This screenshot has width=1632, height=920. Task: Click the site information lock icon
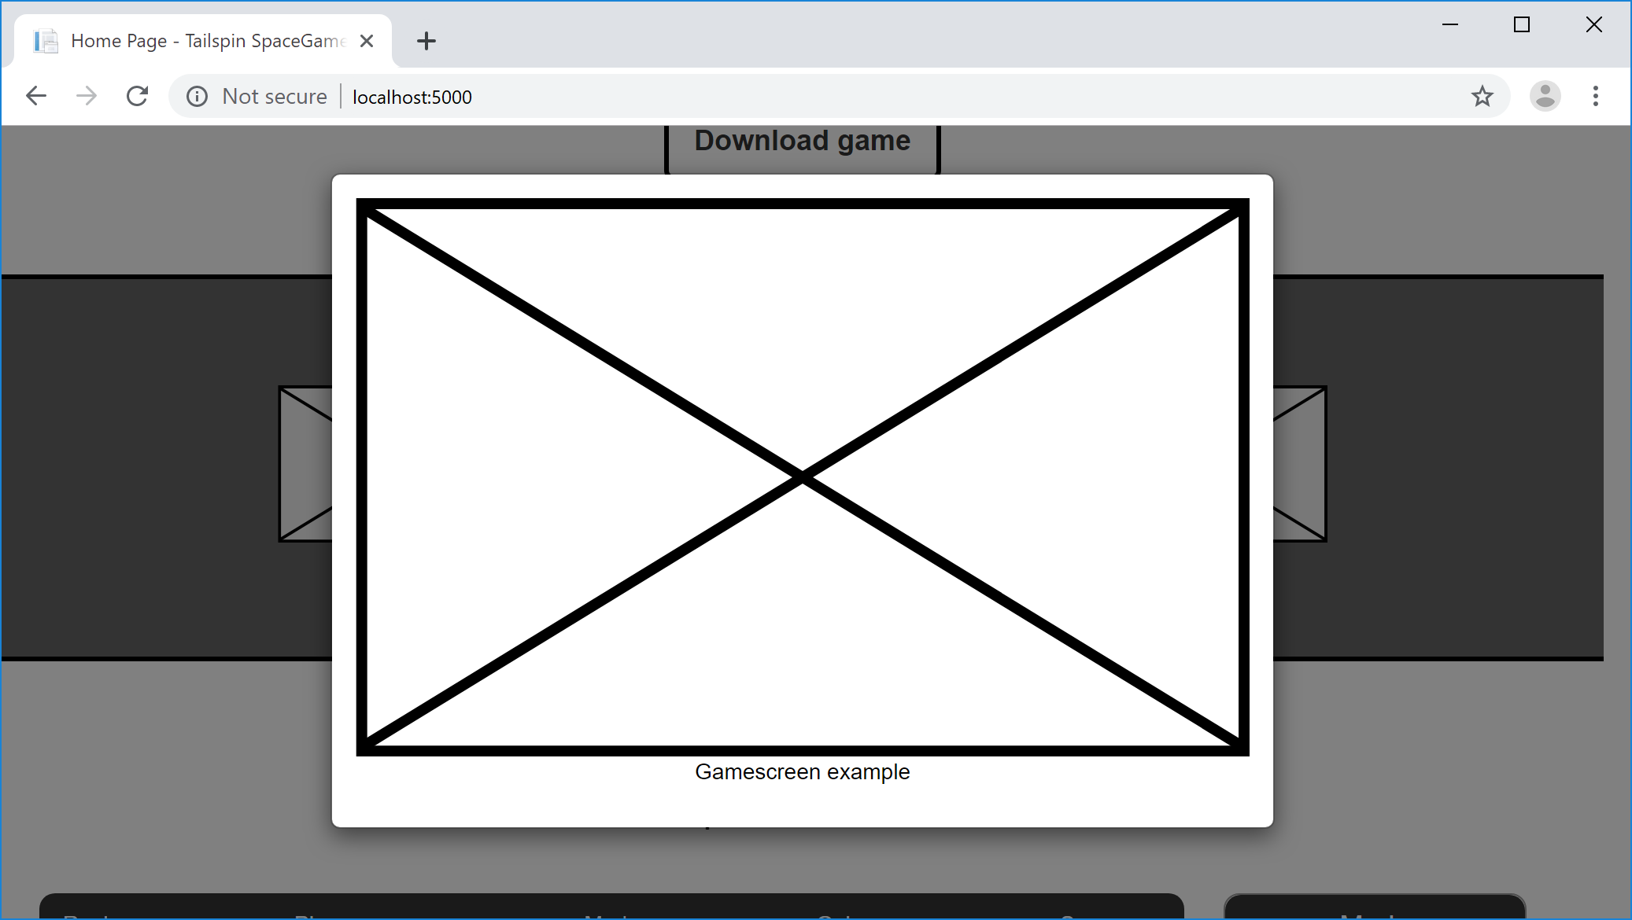[194, 97]
